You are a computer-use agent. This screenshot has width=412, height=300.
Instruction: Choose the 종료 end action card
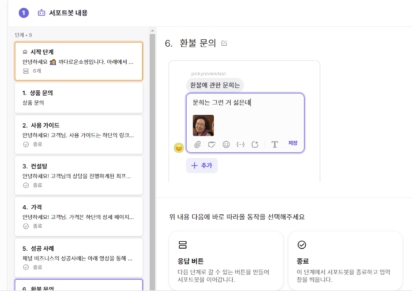[x=345, y=261]
